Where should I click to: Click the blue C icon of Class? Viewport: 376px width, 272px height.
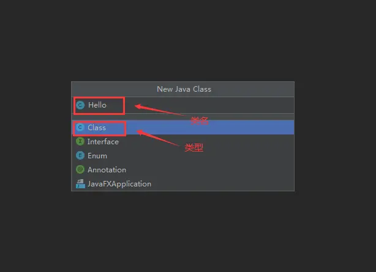(x=80, y=127)
